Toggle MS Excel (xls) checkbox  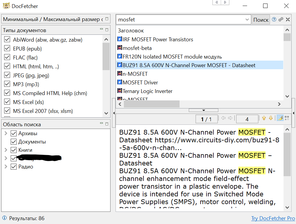(7, 102)
